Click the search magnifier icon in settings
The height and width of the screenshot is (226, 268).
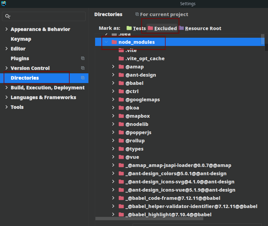[x=7, y=16]
